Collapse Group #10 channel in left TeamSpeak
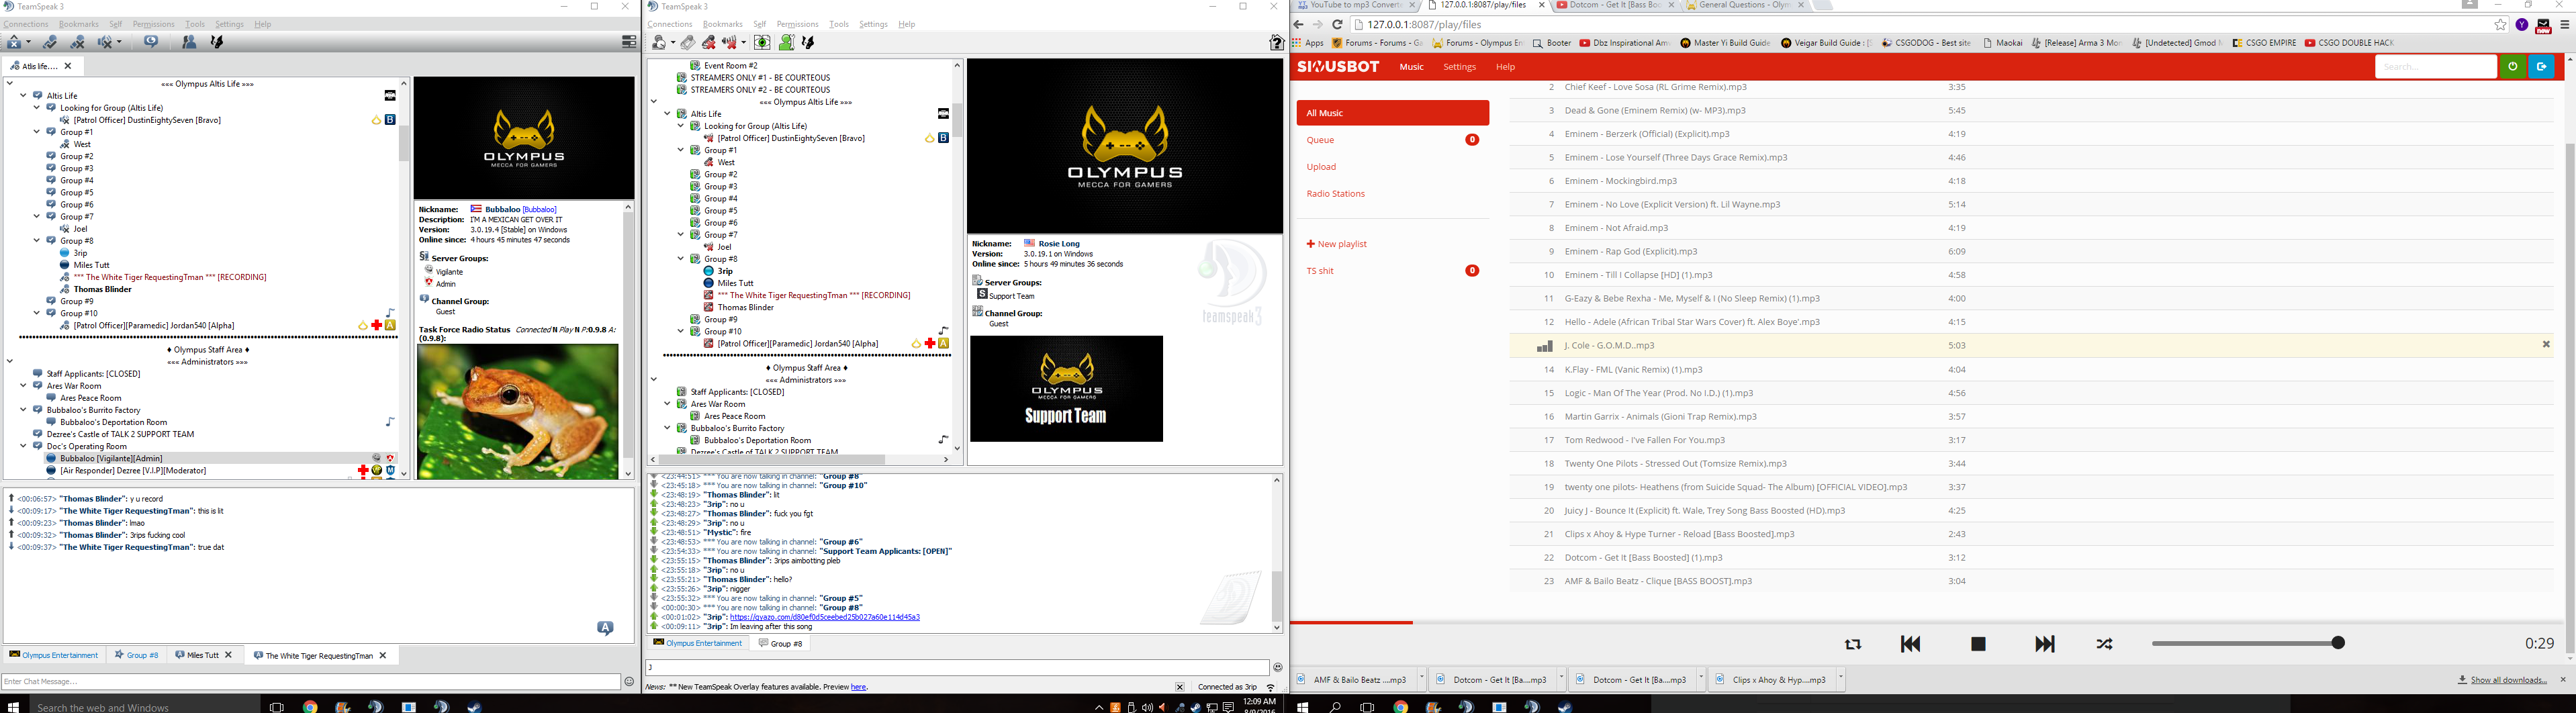2576x713 pixels. click(x=37, y=313)
